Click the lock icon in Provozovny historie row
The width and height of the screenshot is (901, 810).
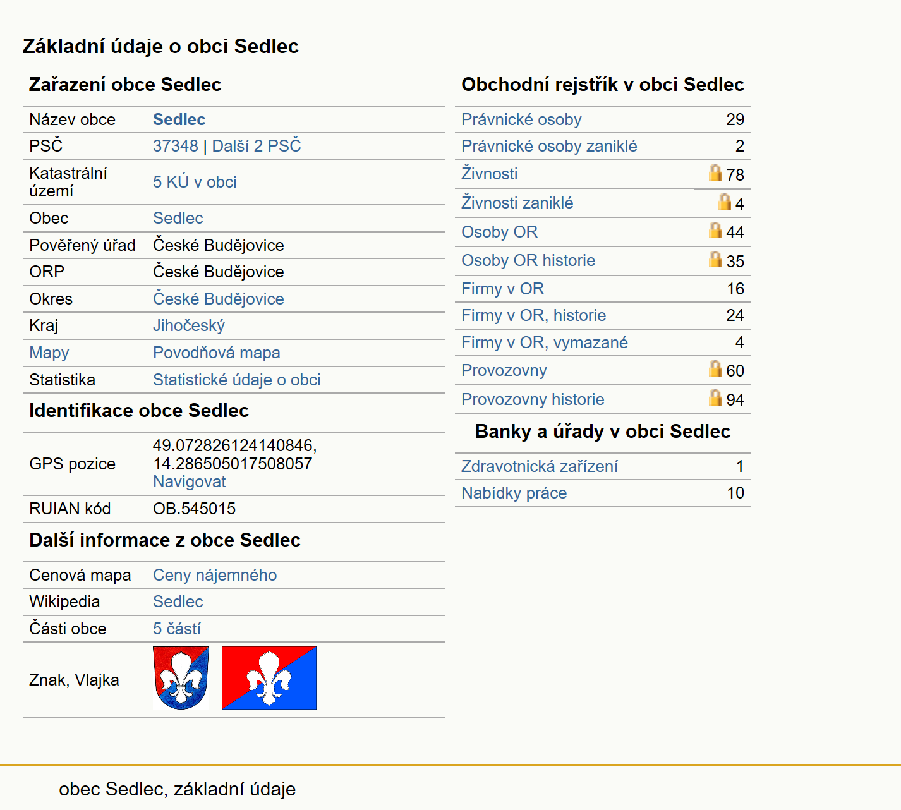[715, 397]
